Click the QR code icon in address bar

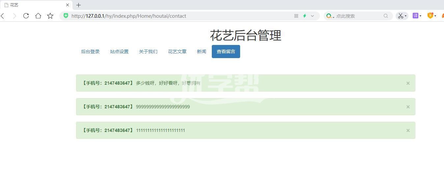point(296,16)
